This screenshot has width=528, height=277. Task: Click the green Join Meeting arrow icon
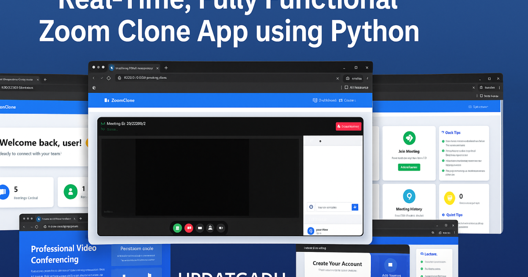(x=409, y=137)
